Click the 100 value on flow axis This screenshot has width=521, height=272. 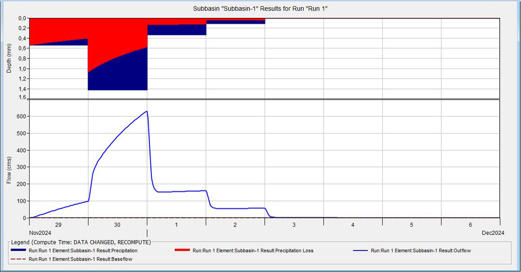22,201
